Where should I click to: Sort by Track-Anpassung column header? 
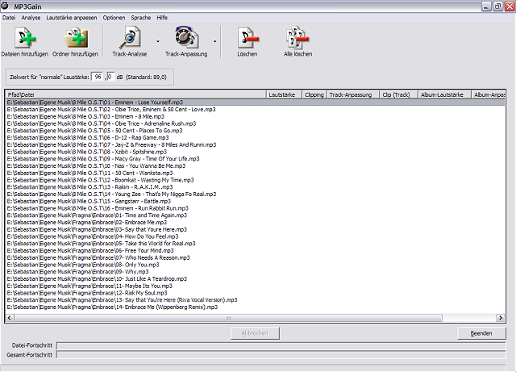pos(353,95)
